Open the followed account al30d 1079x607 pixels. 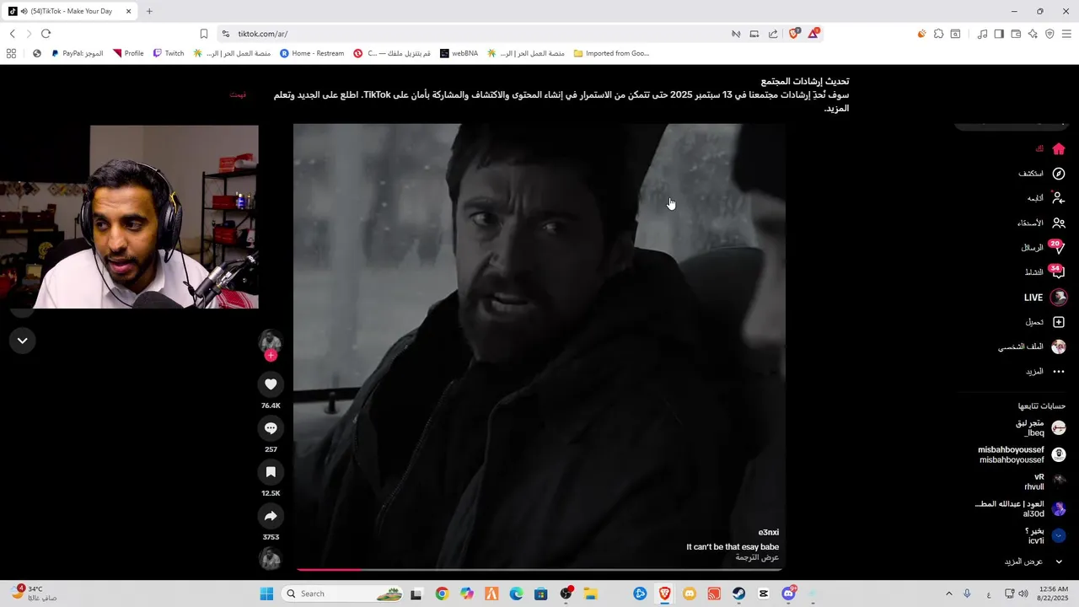(x=1022, y=509)
